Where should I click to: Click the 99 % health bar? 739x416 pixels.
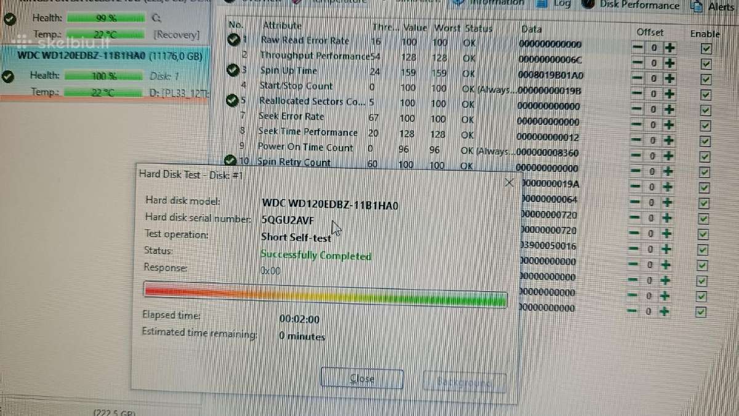click(x=106, y=18)
